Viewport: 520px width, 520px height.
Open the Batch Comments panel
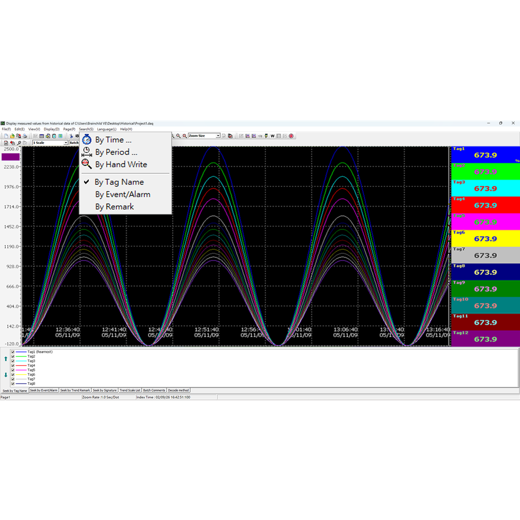[155, 390]
